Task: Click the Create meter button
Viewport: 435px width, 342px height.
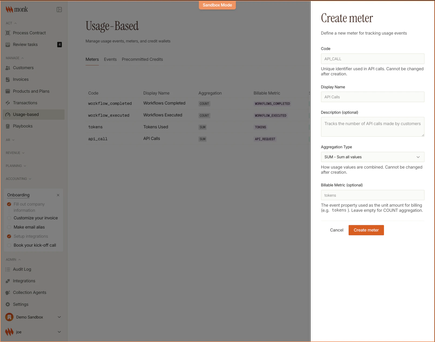Action: [x=366, y=230]
